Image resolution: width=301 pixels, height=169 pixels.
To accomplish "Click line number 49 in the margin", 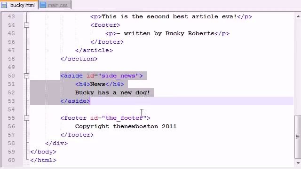I will tap(11, 67).
